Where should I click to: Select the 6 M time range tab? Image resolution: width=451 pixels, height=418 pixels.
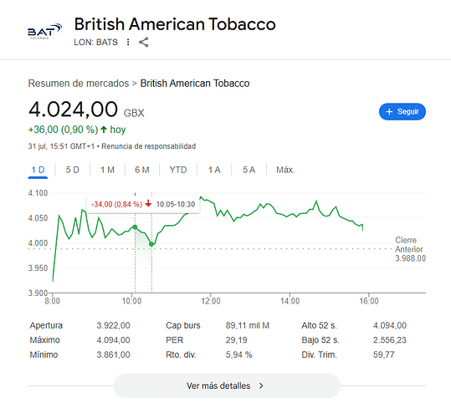pyautogui.click(x=142, y=170)
